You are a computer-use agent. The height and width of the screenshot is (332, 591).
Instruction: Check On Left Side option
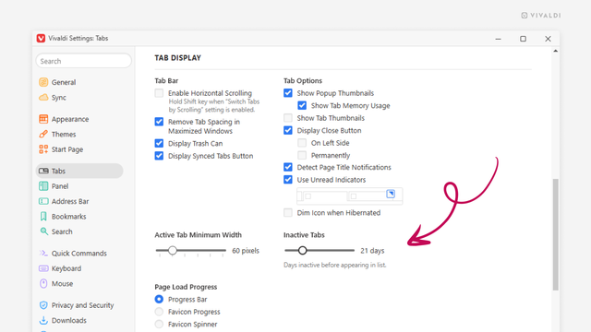[302, 143]
